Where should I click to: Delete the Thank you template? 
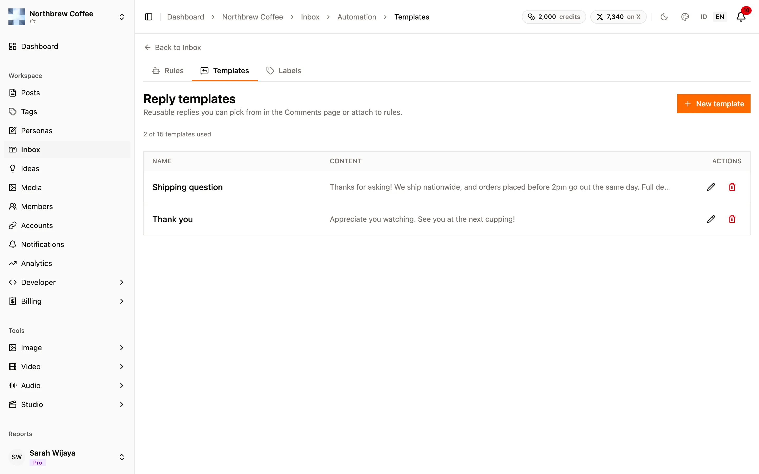(x=732, y=219)
